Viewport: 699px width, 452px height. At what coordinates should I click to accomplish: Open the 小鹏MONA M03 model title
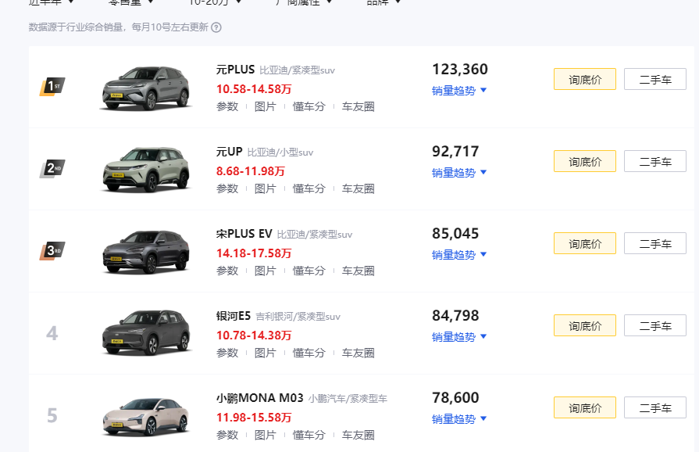pyautogui.click(x=259, y=398)
